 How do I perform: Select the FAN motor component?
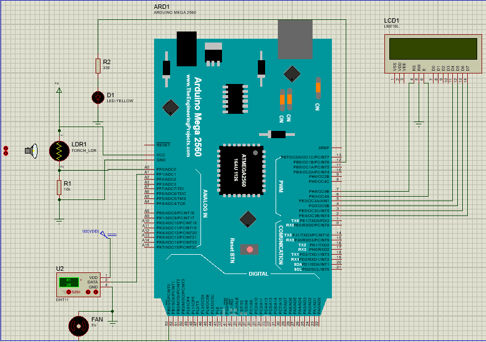[79, 326]
